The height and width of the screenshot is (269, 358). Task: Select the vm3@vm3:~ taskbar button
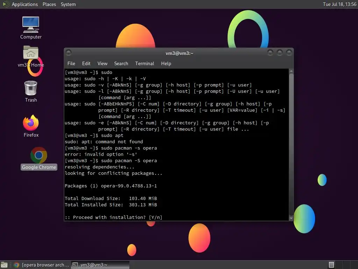[x=100, y=265]
